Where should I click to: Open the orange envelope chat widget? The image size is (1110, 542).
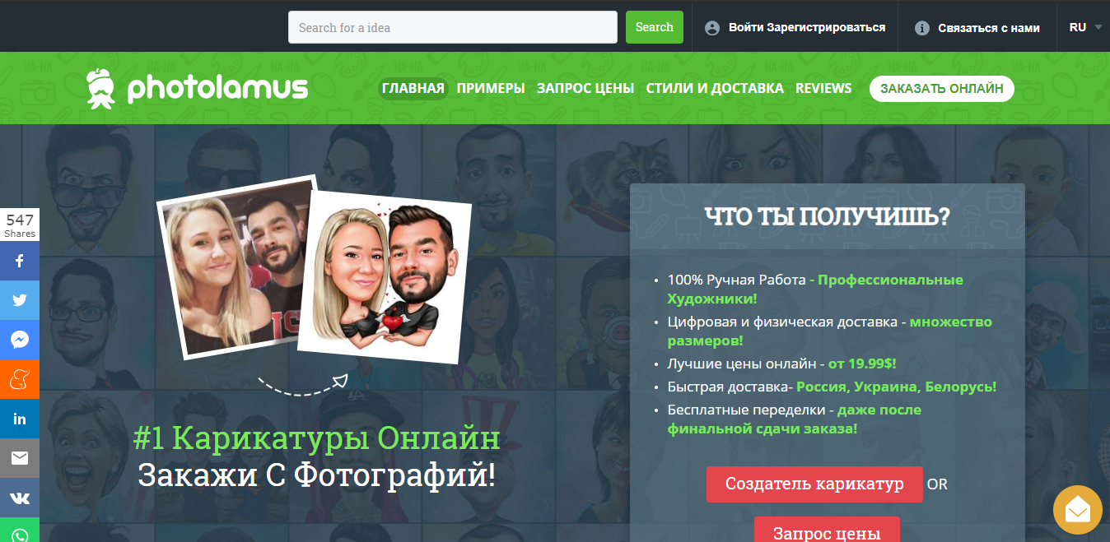tap(1077, 510)
